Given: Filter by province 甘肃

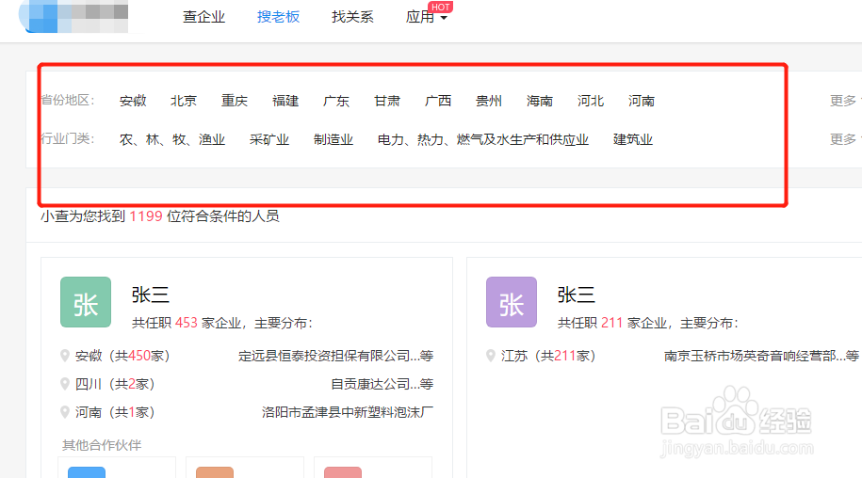Looking at the screenshot, I should pyautogui.click(x=387, y=101).
